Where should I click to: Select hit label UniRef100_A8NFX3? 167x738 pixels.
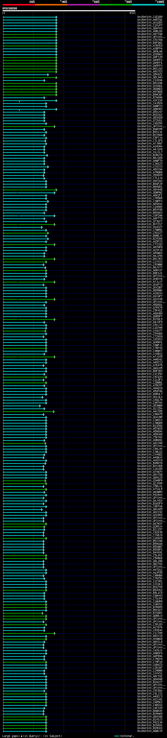tap(150, 106)
